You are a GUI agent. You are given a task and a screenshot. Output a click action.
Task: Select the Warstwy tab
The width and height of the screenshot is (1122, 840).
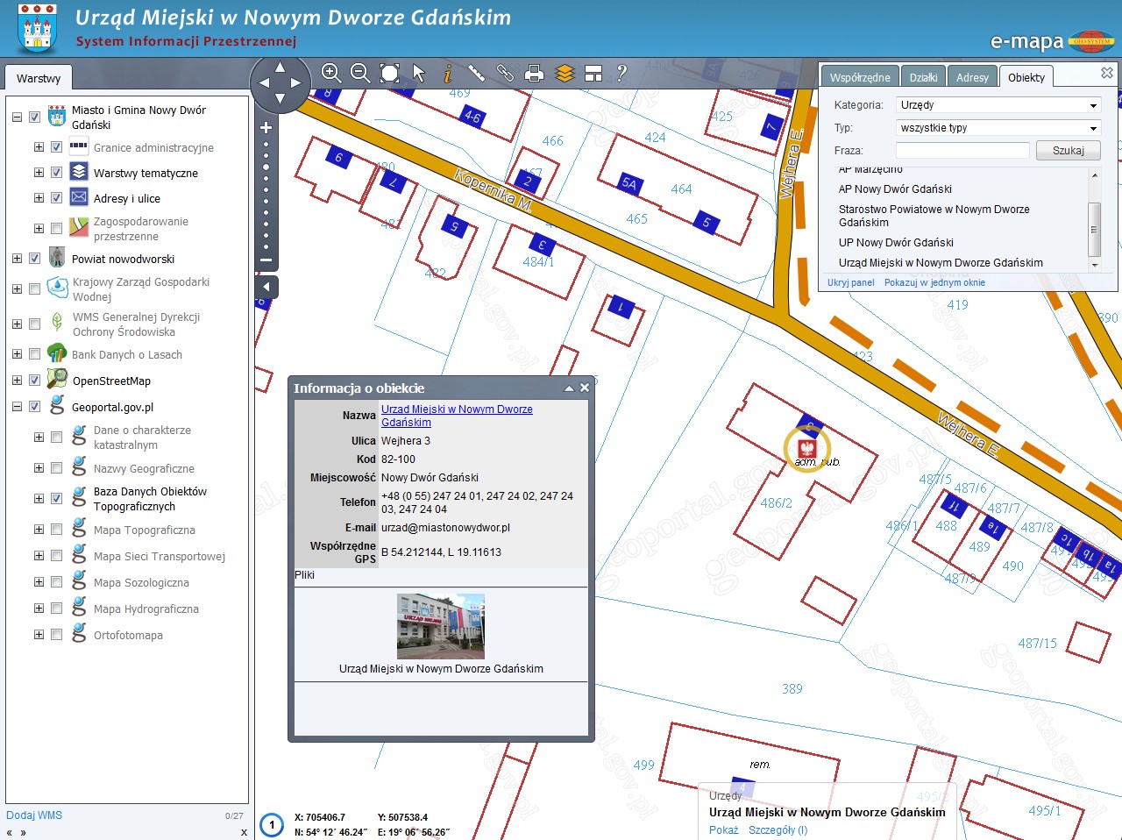(39, 78)
